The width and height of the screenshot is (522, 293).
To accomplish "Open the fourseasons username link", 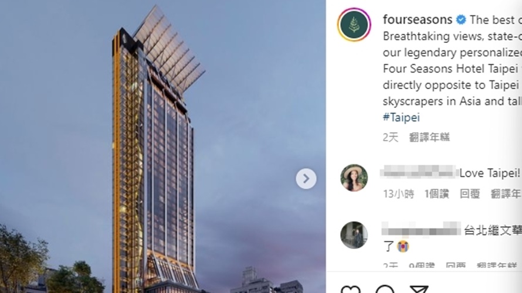I will coord(418,19).
